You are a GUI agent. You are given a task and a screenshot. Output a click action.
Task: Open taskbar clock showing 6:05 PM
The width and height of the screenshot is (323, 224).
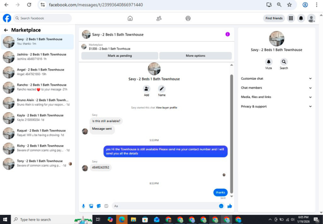coord(303,220)
